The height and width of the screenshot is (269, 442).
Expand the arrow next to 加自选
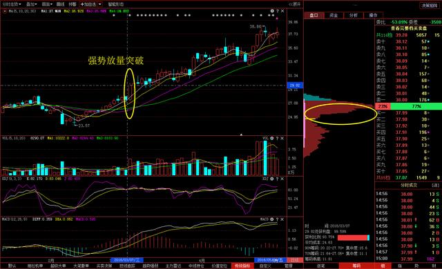point(99,5)
